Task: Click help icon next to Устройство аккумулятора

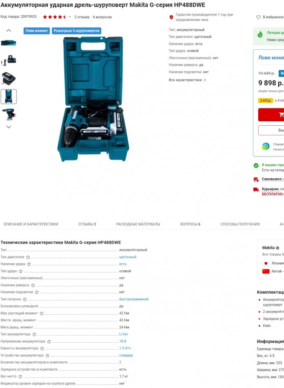Action: [47, 356]
